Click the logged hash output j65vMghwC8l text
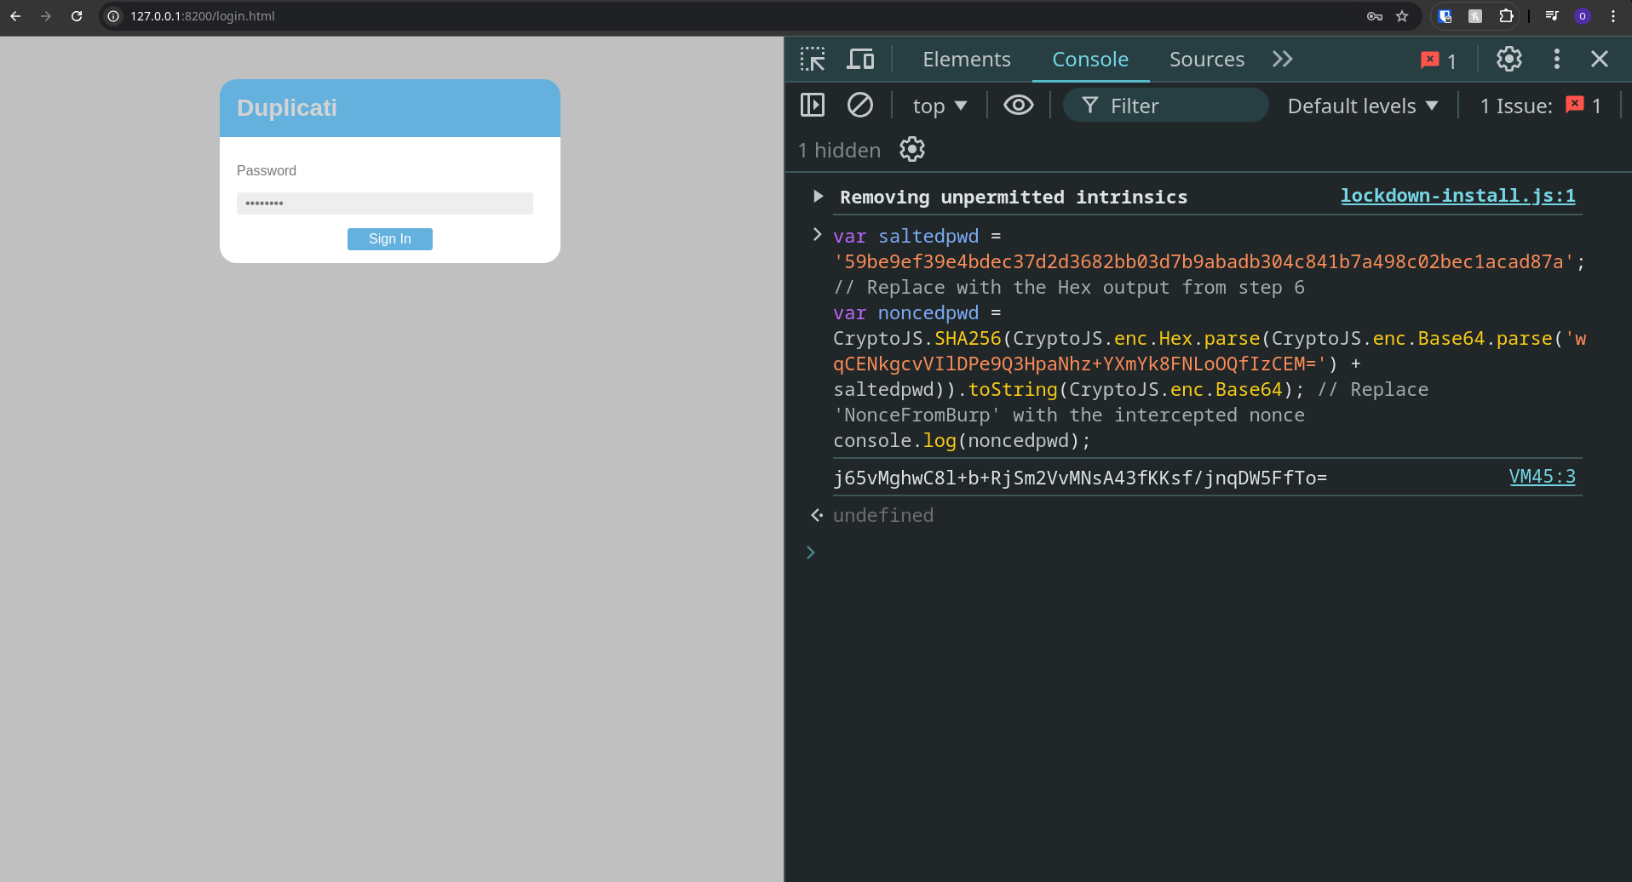The image size is (1632, 882). point(1080,478)
